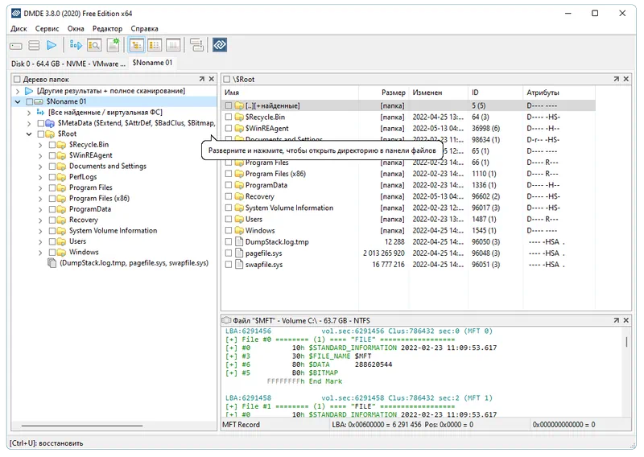Viewport: 644px width, 457px height.
Task: Switch to the Disk 0 - 64.4 GB tab
Action: [68, 63]
